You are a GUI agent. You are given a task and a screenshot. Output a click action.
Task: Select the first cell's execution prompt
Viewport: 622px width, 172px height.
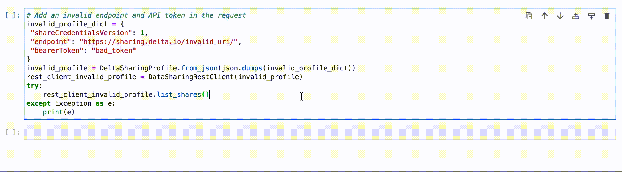click(13, 15)
